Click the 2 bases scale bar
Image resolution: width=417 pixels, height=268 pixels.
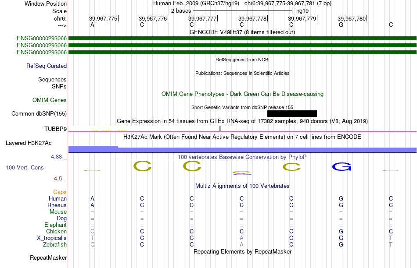pos(243,11)
